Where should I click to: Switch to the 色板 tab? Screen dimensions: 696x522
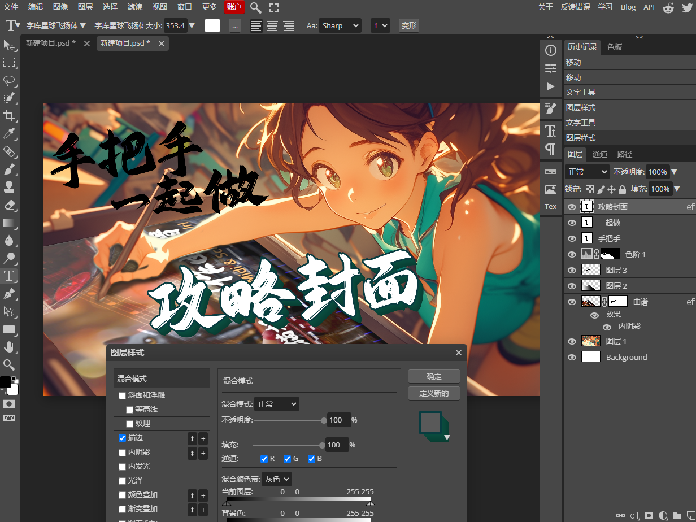coord(615,47)
